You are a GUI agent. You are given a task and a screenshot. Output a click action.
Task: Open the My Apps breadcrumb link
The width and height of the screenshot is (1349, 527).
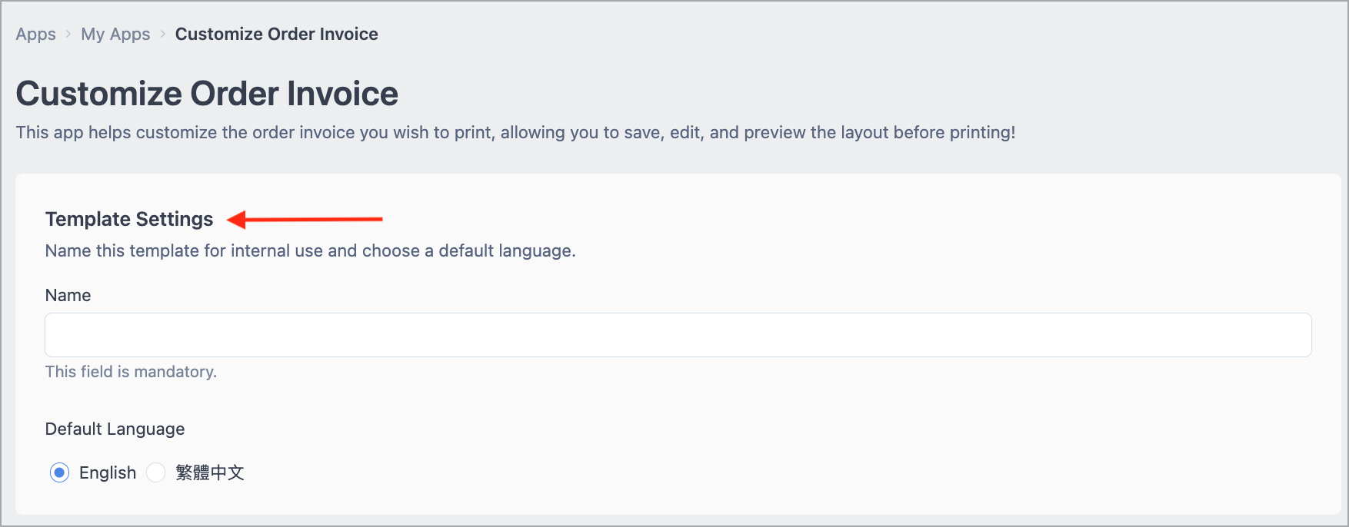115,34
